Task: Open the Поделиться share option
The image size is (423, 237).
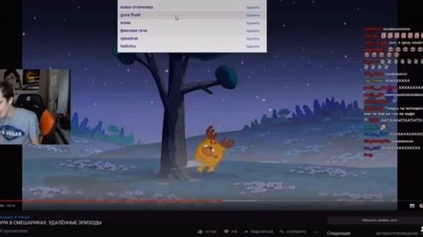Action: tap(258, 232)
